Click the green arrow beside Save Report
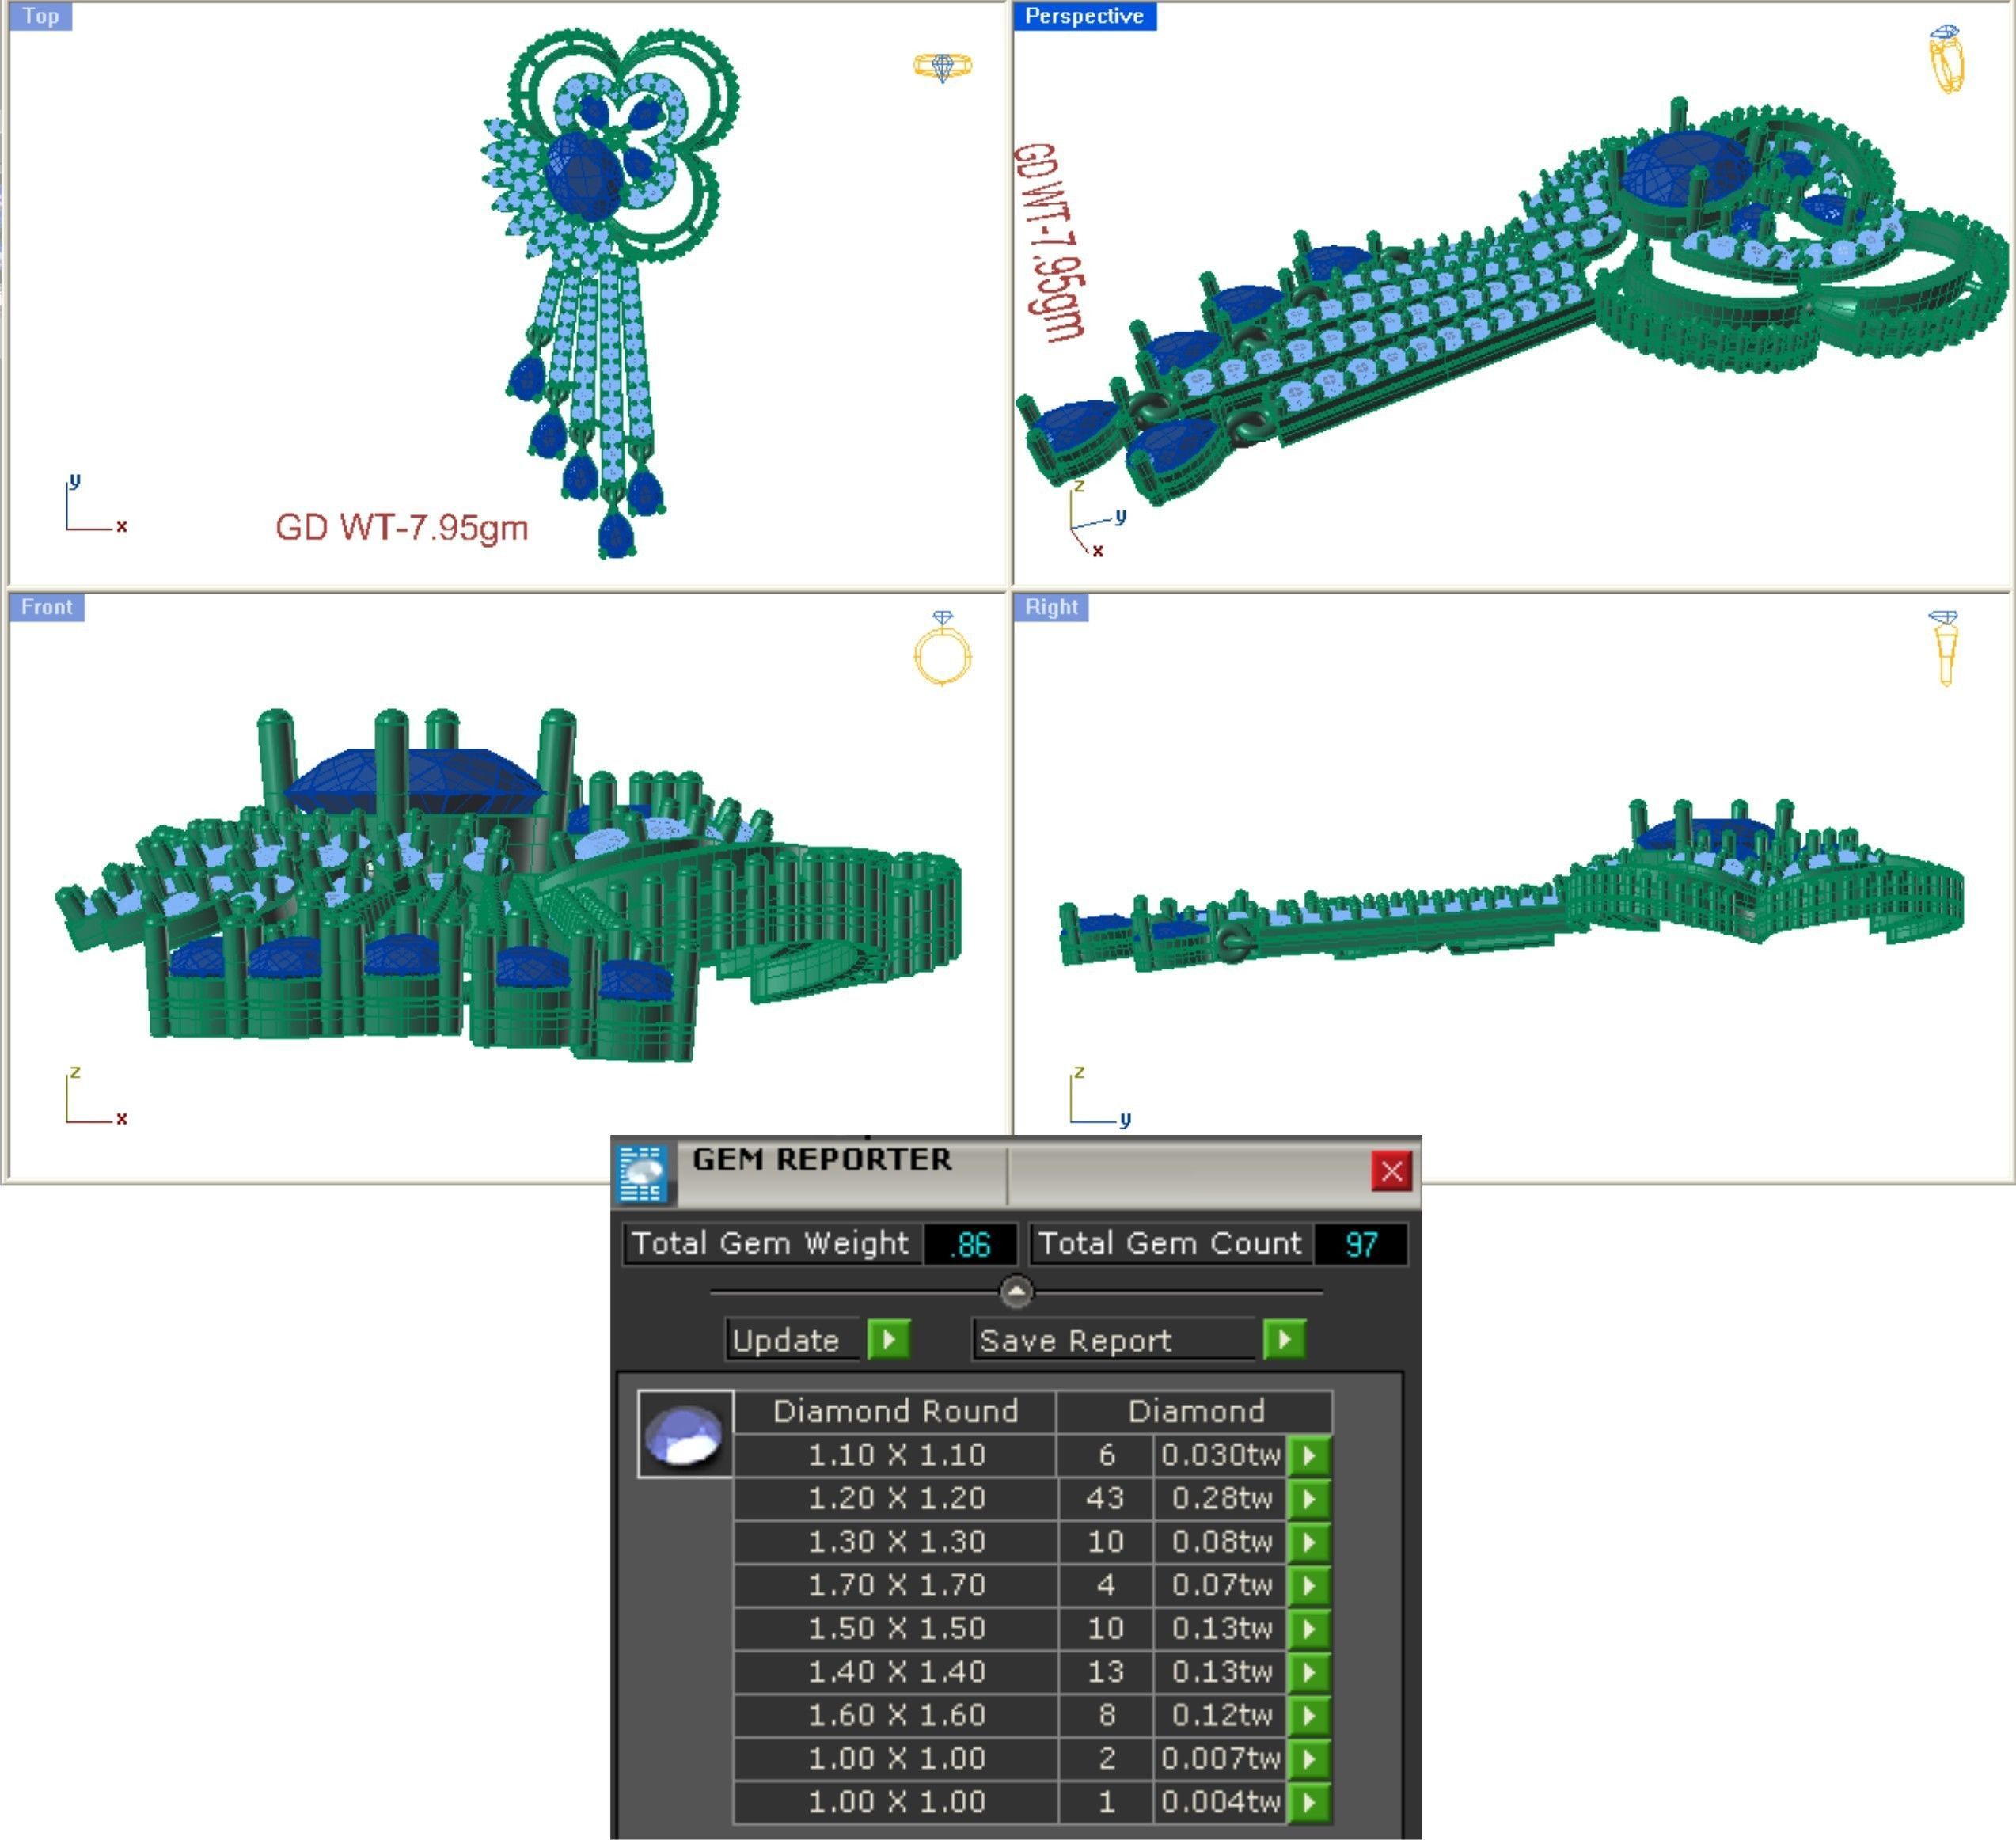The image size is (2016, 1840). click(x=1284, y=1339)
